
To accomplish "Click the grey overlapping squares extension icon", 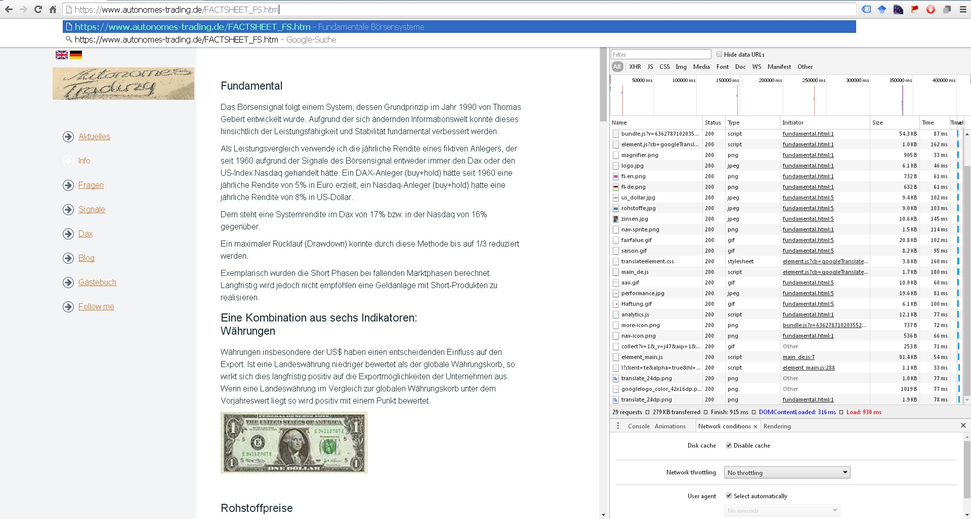I will [x=947, y=9].
